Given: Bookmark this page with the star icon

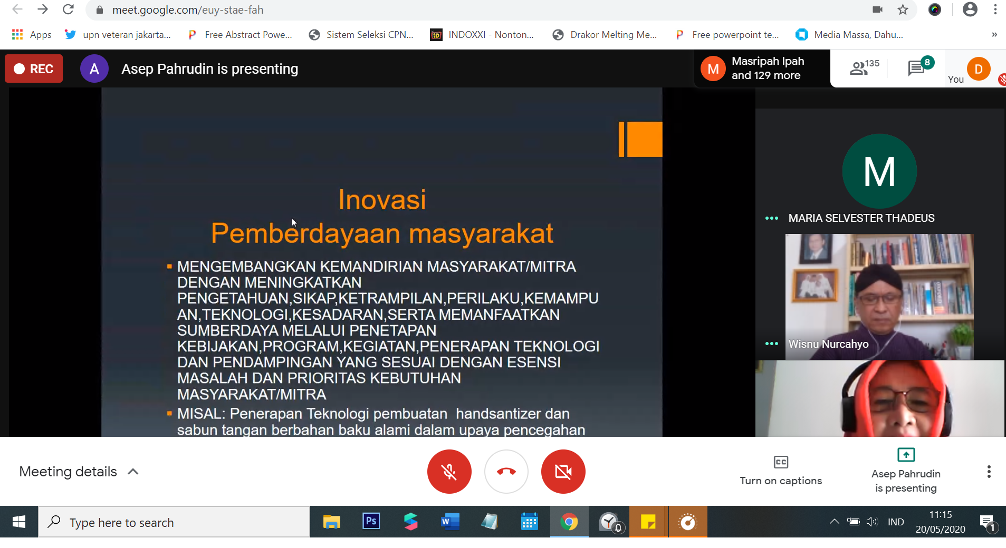Looking at the screenshot, I should pos(903,10).
